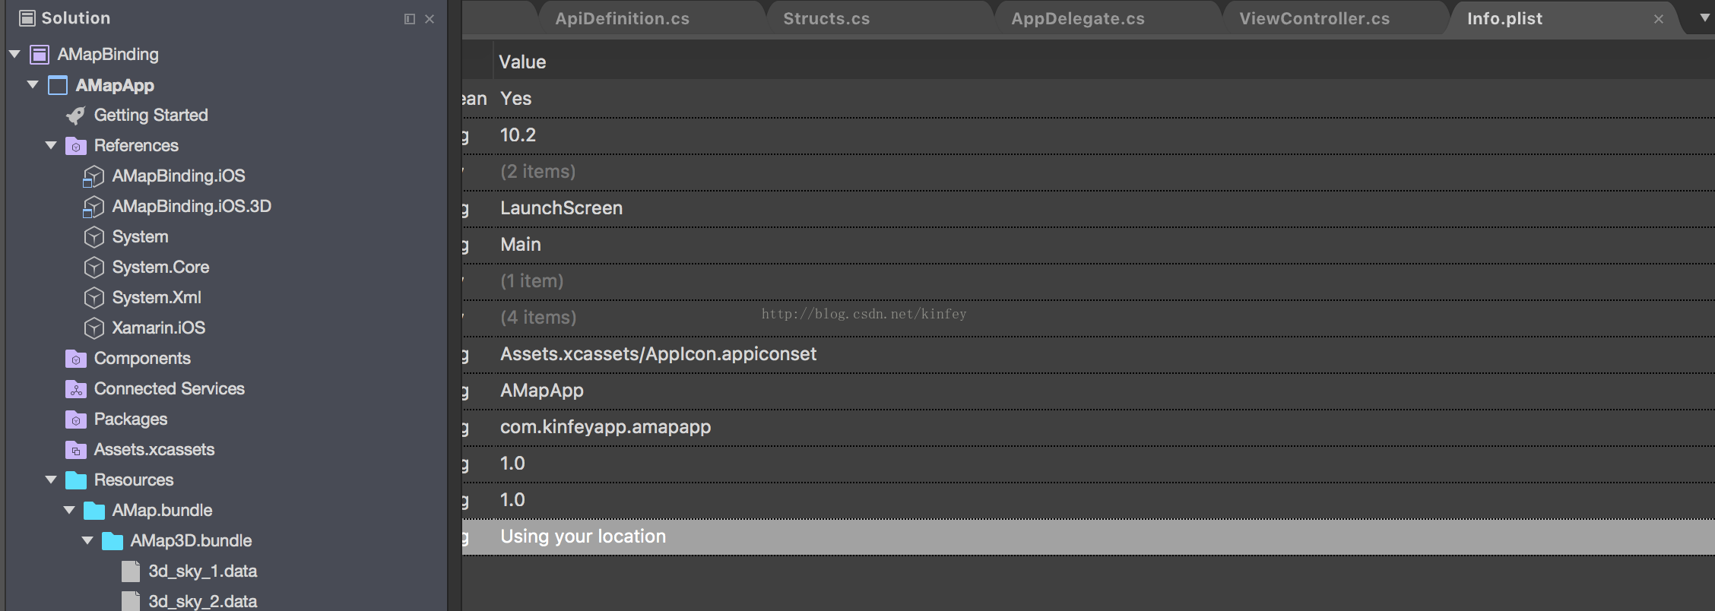Screen dimensions: 1715x611
Task: Switch to the AppDelegate.cs tab
Action: coord(1077,19)
